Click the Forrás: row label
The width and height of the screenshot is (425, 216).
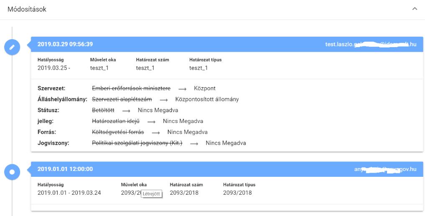[47, 132]
